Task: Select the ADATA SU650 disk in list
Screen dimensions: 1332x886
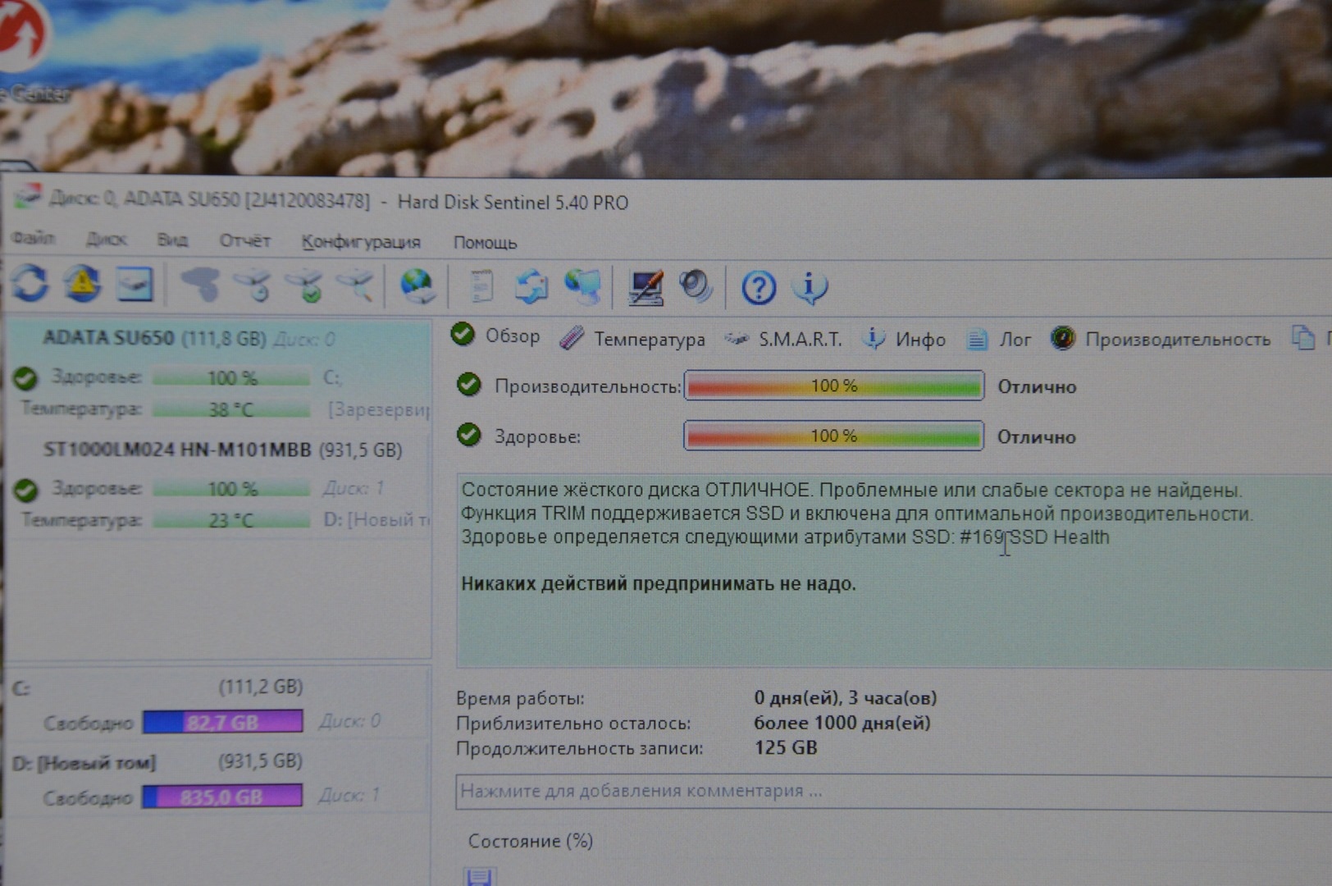Action: (108, 338)
